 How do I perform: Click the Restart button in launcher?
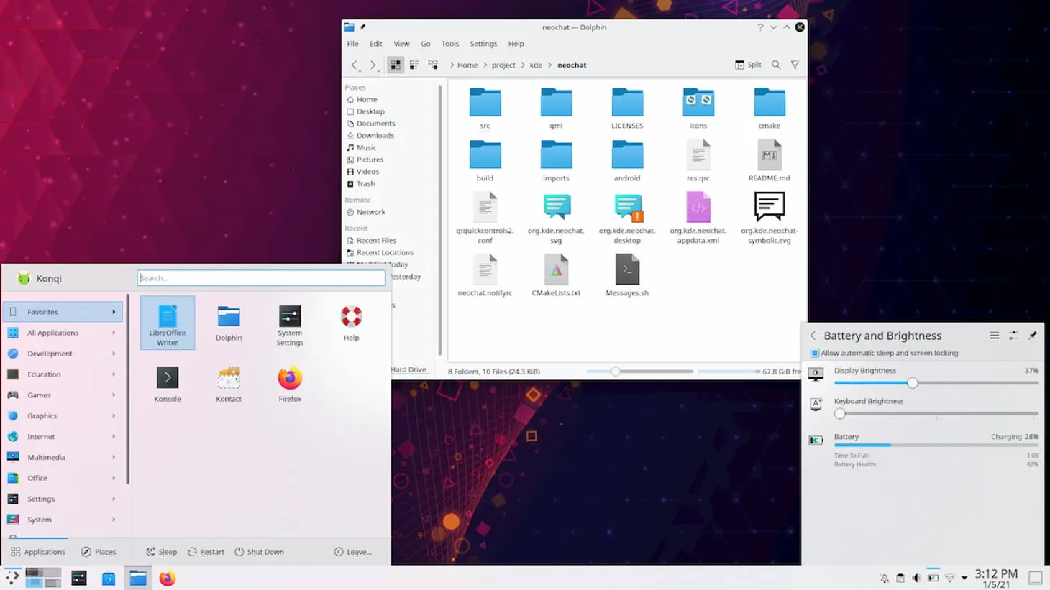coord(206,552)
